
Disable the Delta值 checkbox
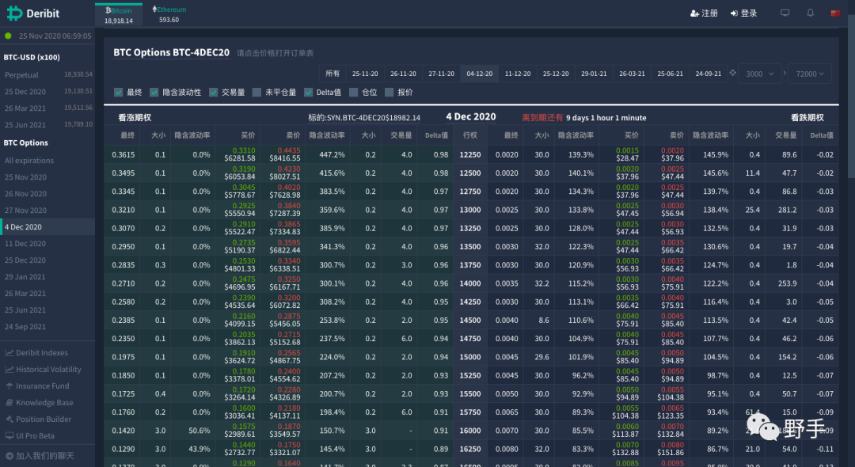point(309,93)
